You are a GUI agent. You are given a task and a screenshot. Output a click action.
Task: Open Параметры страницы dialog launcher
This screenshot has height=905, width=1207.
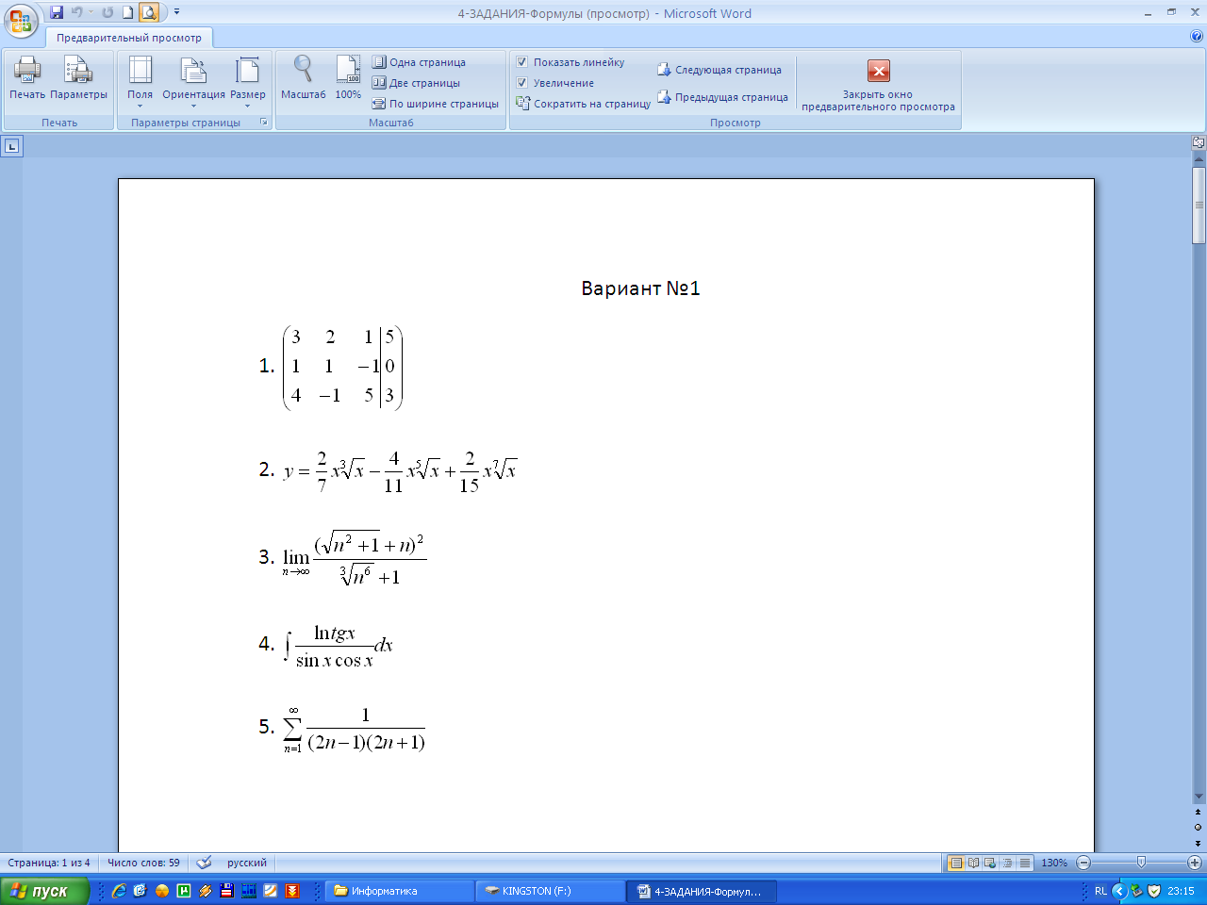[264, 123]
